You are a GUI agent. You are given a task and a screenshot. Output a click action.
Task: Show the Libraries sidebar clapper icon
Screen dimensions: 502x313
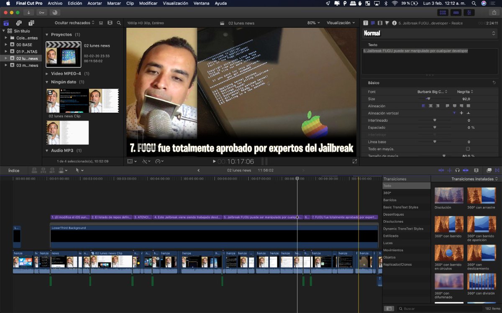(x=6, y=23)
